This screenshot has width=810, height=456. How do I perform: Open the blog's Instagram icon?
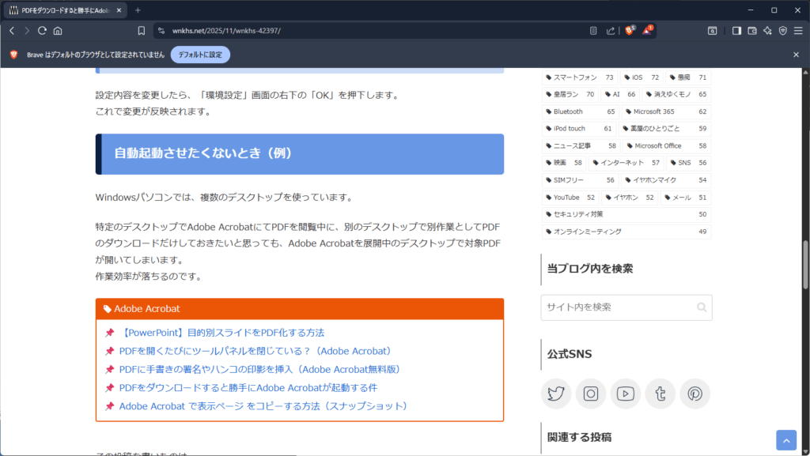591,394
